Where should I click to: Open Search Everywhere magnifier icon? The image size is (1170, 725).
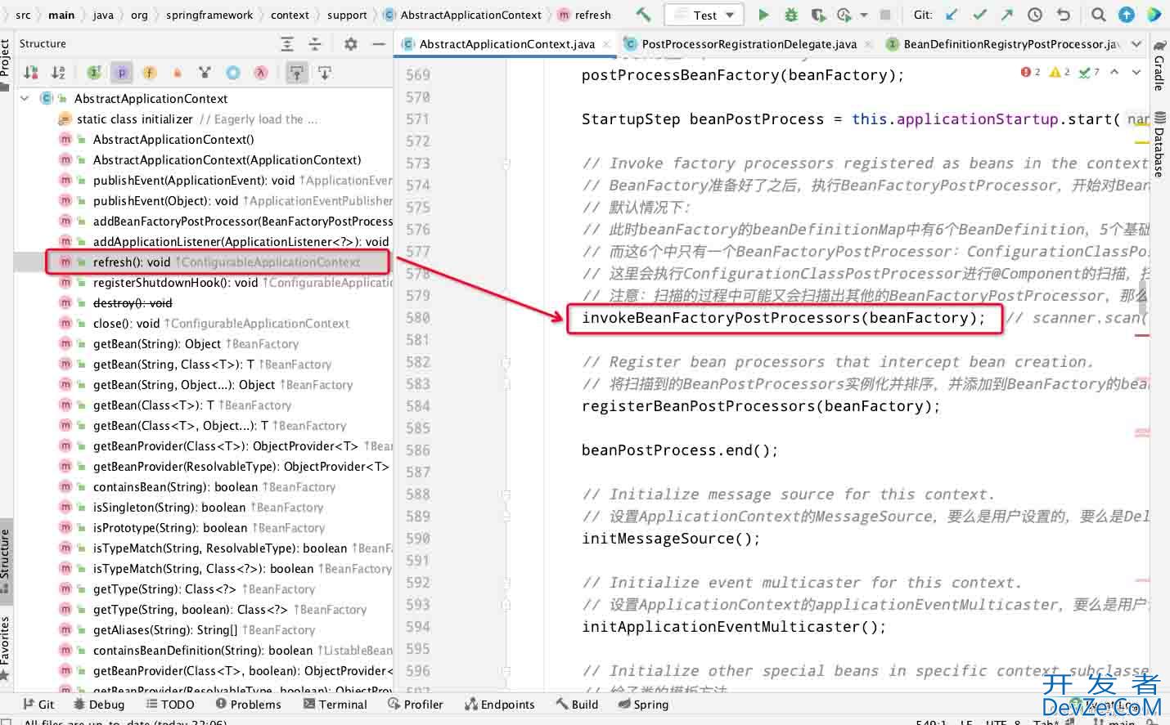[1099, 14]
